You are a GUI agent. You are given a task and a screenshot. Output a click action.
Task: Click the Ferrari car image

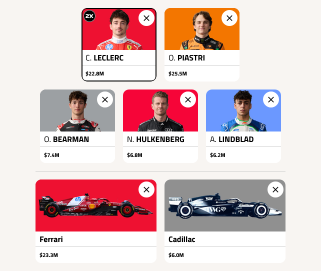point(95,206)
